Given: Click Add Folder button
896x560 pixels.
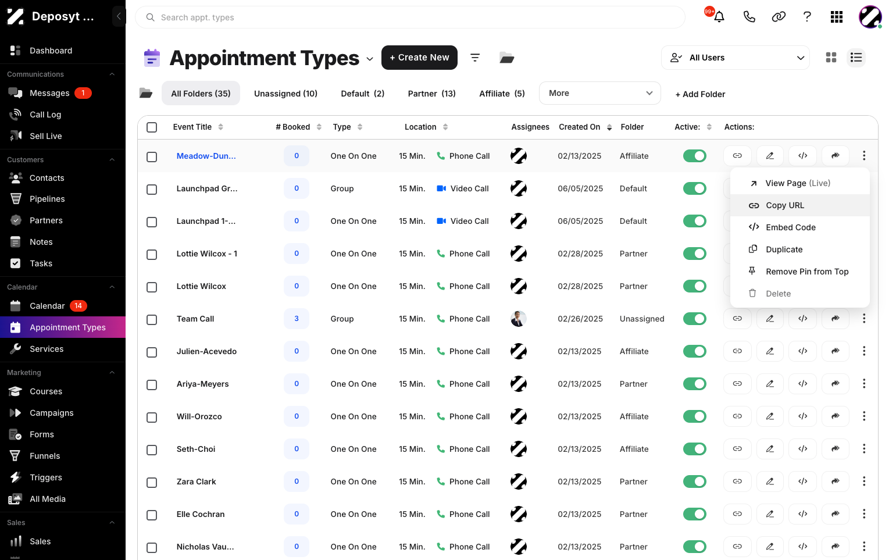Looking at the screenshot, I should pos(700,94).
